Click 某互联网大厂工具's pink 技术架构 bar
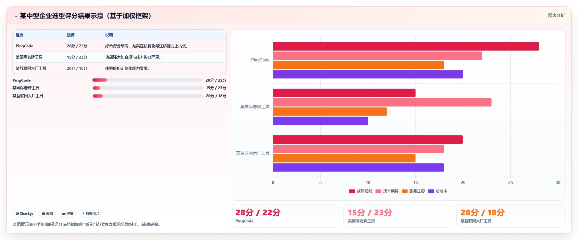The width and height of the screenshot is (578, 240). 359,149
